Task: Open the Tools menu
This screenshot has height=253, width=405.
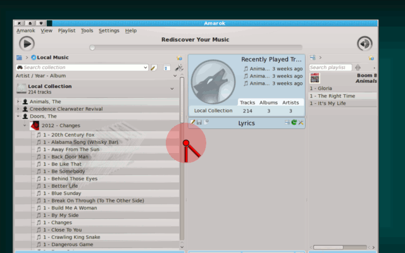Action: [x=87, y=30]
